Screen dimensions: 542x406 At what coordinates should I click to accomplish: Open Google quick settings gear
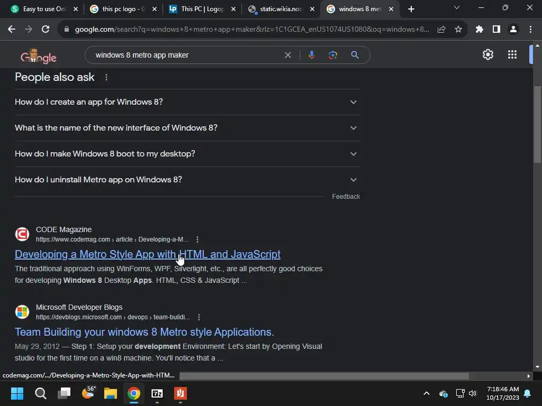click(x=487, y=54)
